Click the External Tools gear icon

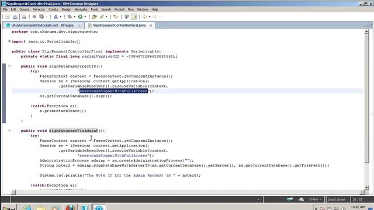70,17
